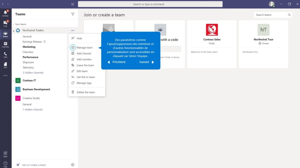Click Précédent in the tooltip
The image size is (300, 168).
tap(116, 62)
